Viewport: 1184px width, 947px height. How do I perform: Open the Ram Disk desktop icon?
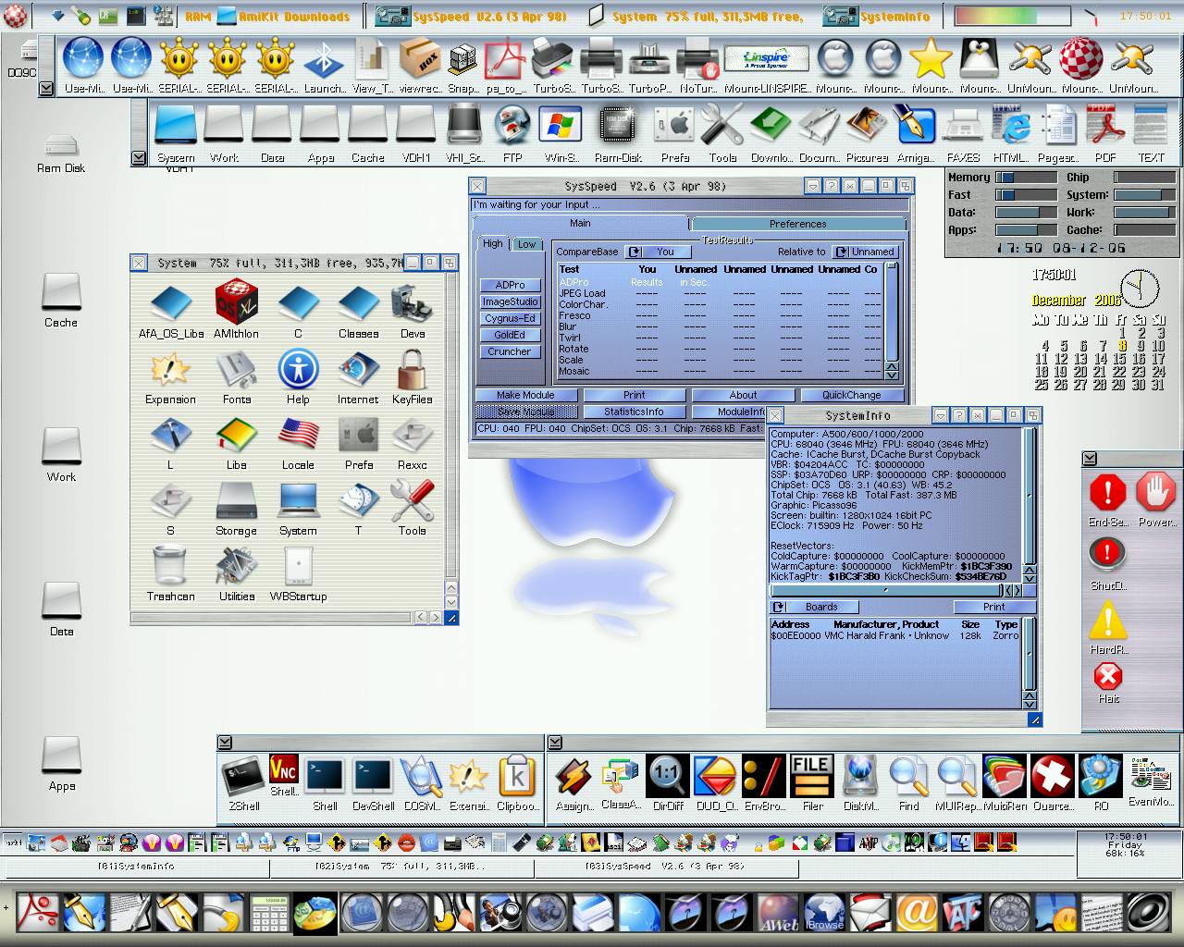click(x=61, y=146)
